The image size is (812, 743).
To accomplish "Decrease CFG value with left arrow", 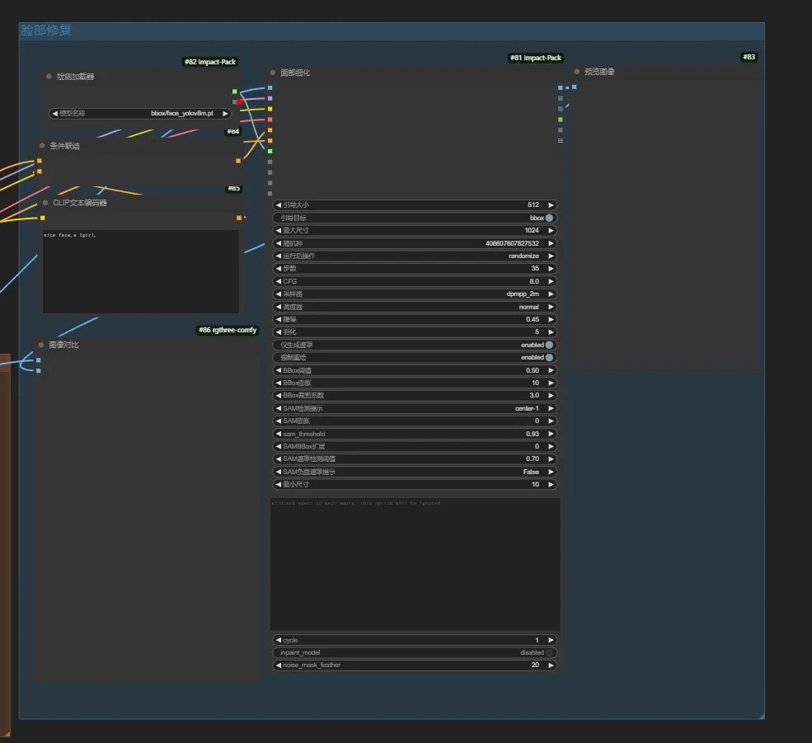I will pyautogui.click(x=277, y=281).
